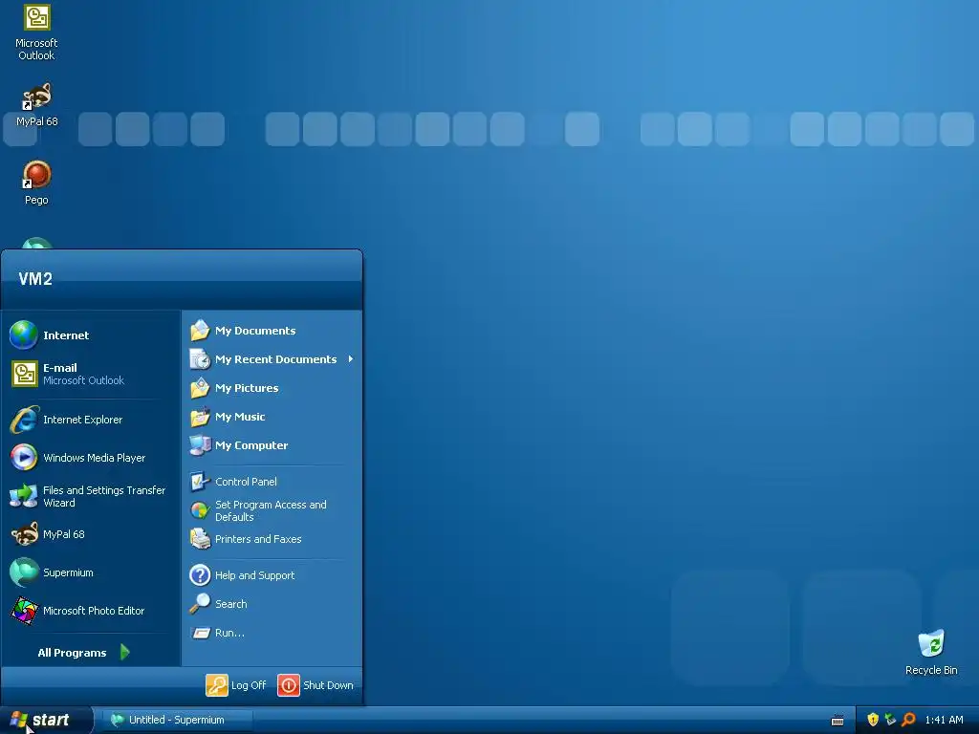979x734 pixels.
Task: Click the orange magnifier tray icon
Action: click(908, 720)
